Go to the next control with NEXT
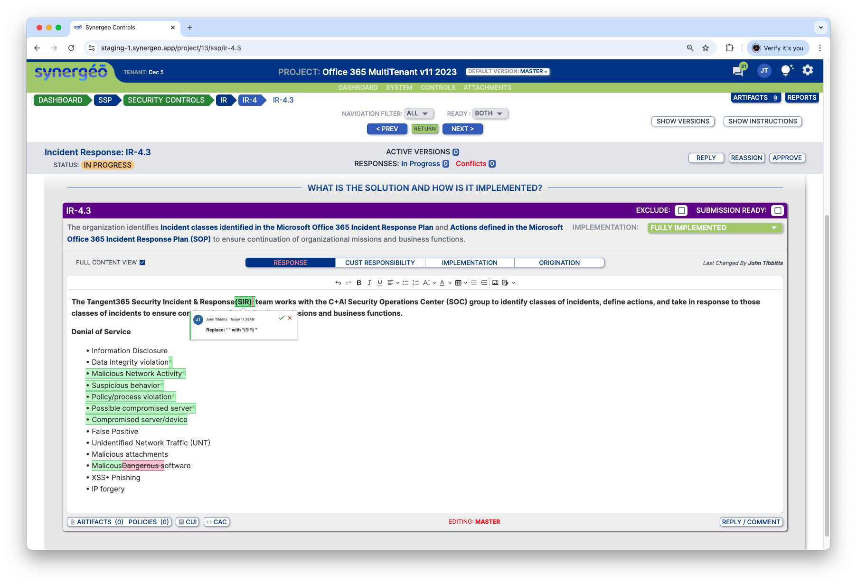857x585 pixels. coord(462,129)
